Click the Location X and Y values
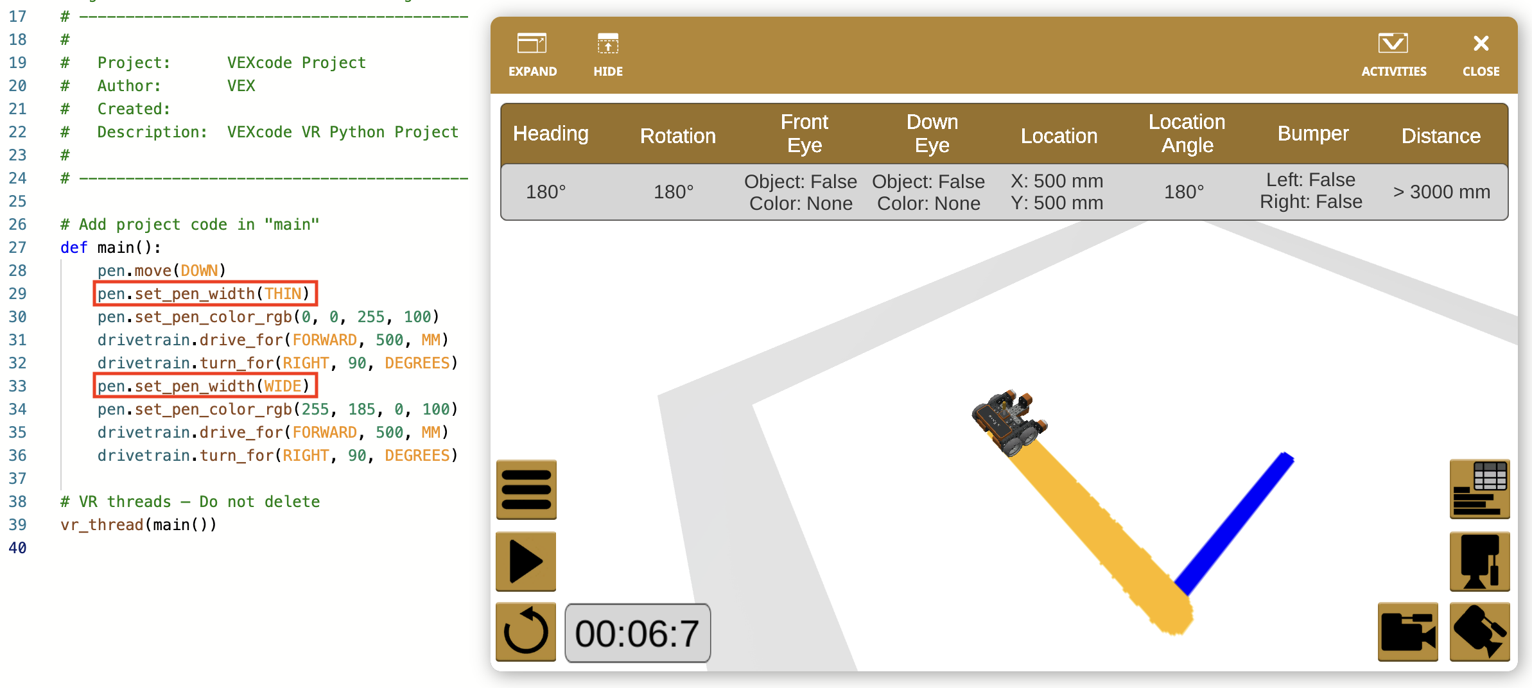 pyautogui.click(x=1056, y=192)
